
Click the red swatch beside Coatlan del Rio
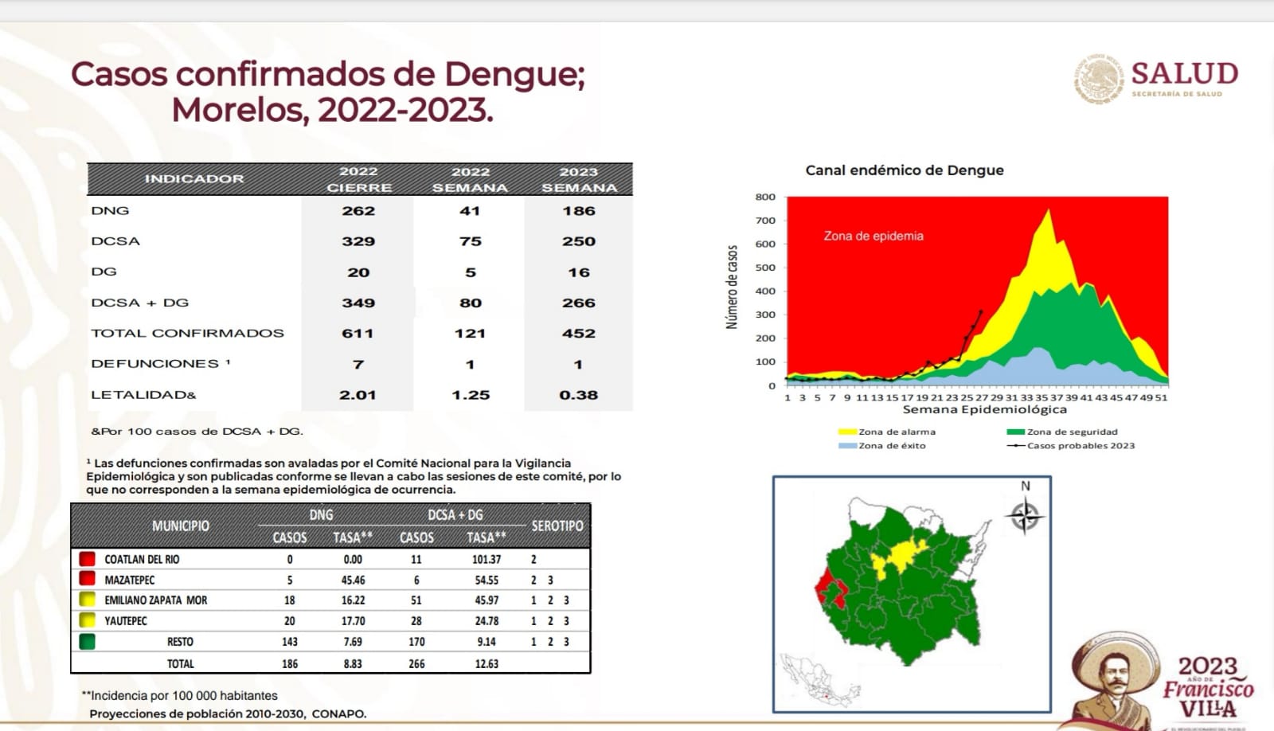tap(88, 559)
